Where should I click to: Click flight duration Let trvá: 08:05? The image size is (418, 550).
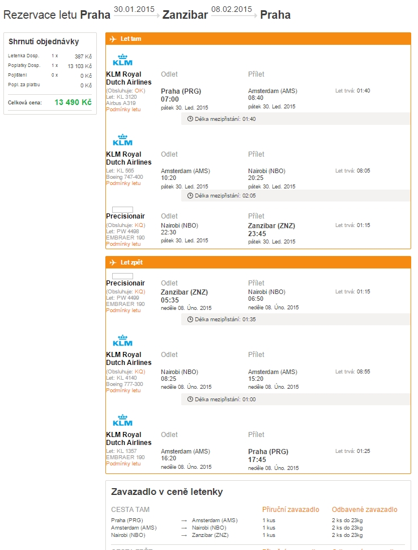352,171
